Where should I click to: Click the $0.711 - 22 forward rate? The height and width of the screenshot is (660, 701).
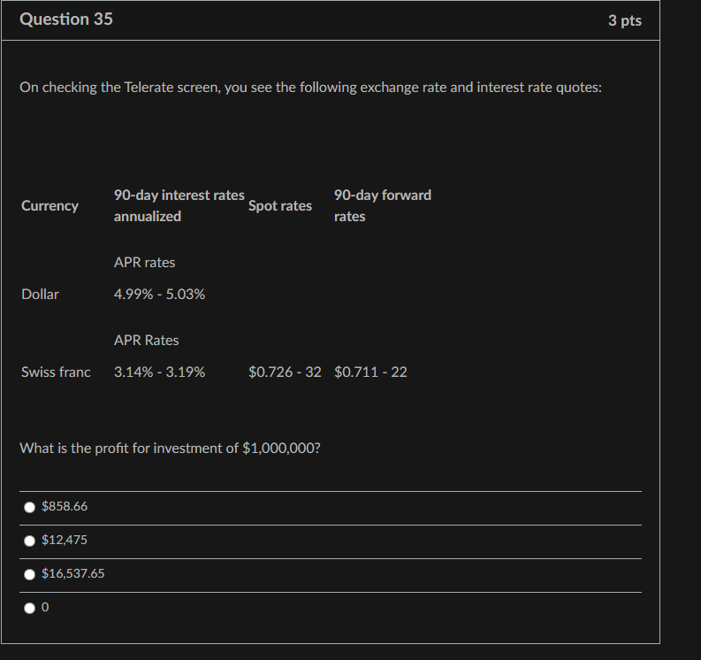point(370,372)
